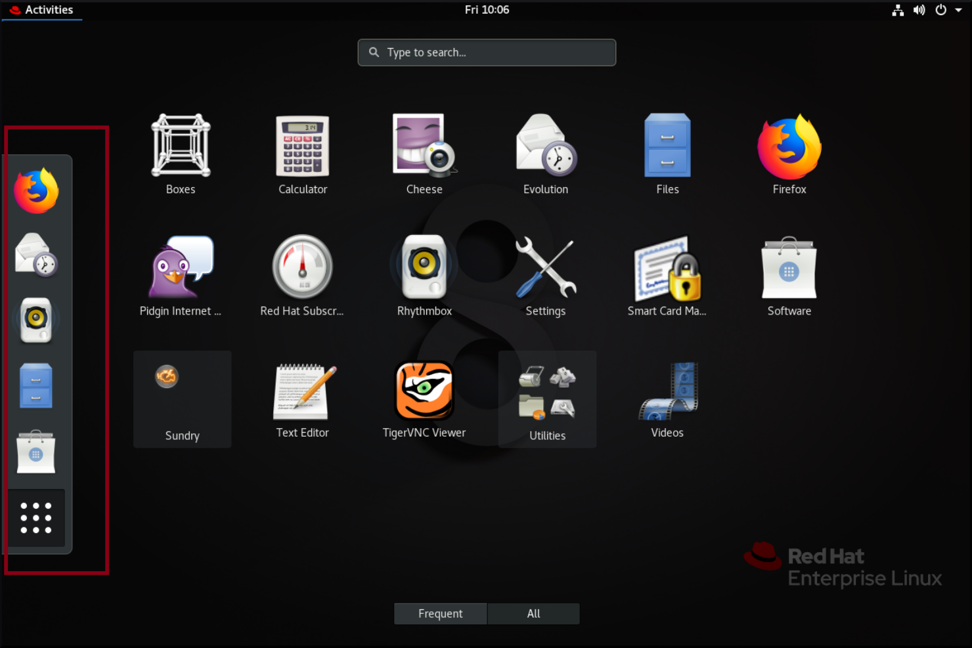
Task: Click inside the search field
Action: point(486,53)
